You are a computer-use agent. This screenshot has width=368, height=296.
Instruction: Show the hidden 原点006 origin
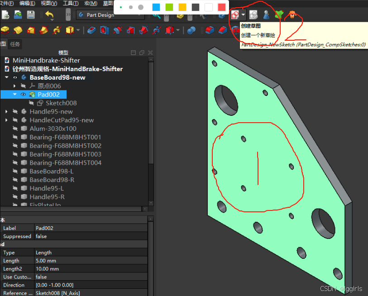point(23,86)
